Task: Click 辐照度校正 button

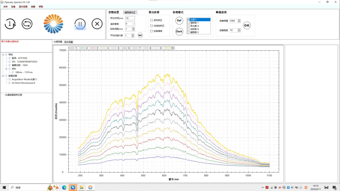Action: point(130,12)
